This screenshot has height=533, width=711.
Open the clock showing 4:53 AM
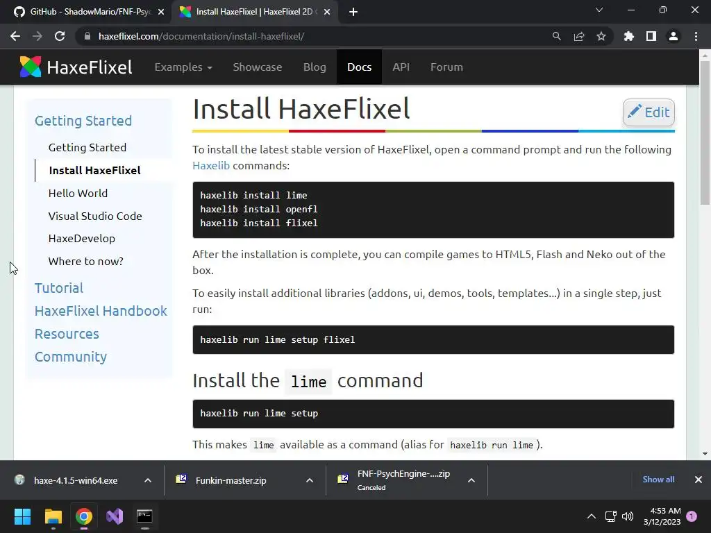point(662,516)
